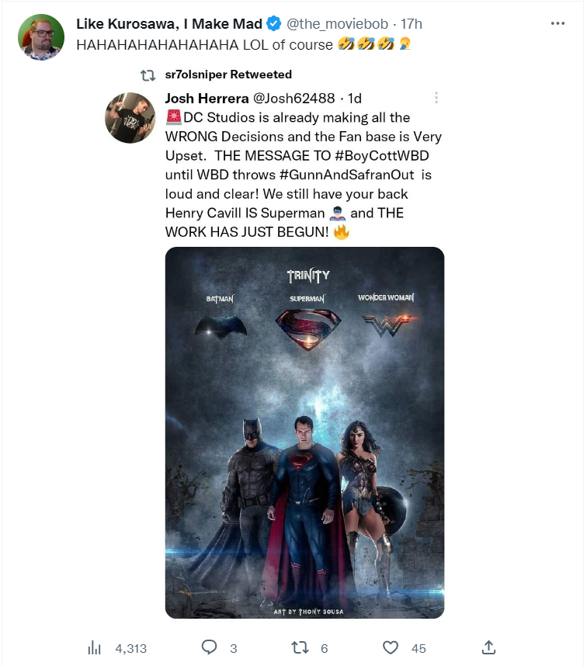
Task: Click the blue verified badge icon
Action: (x=274, y=24)
